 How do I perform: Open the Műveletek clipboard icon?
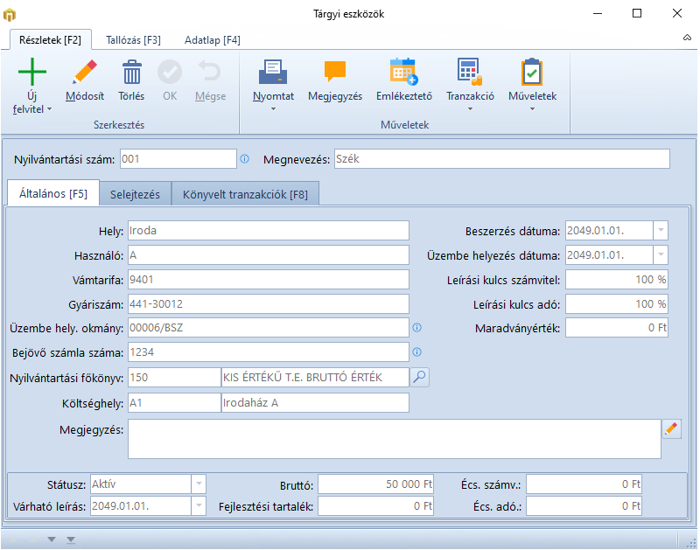[532, 72]
